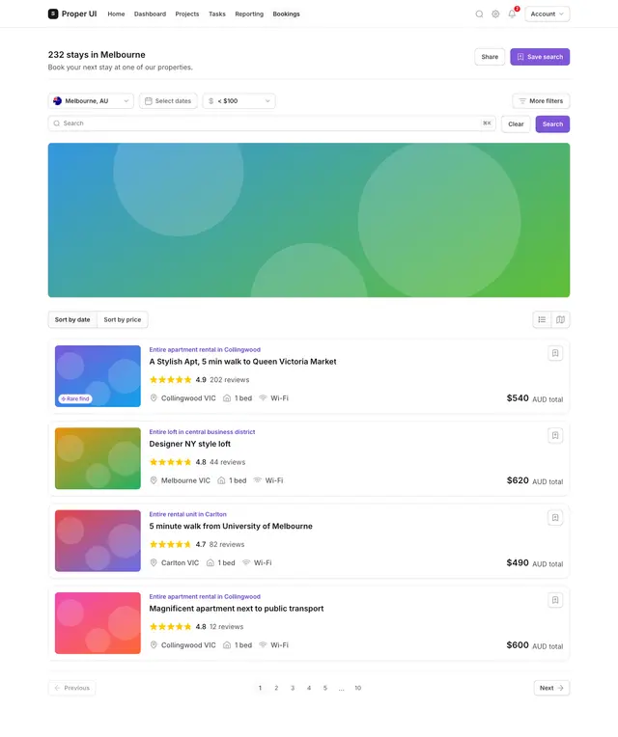Click the Clear button
618x737 pixels.
point(516,124)
